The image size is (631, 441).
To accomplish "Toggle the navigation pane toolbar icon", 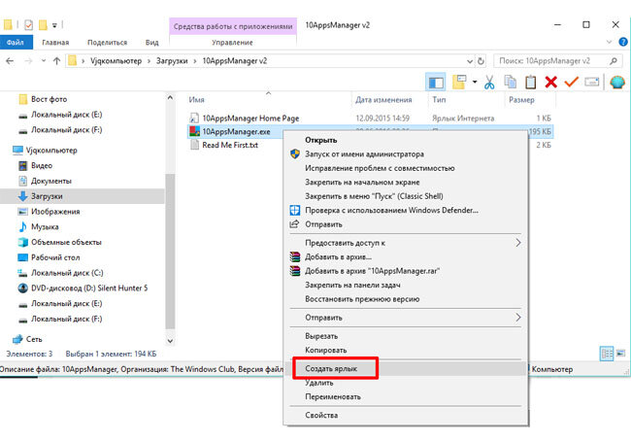I will (436, 83).
